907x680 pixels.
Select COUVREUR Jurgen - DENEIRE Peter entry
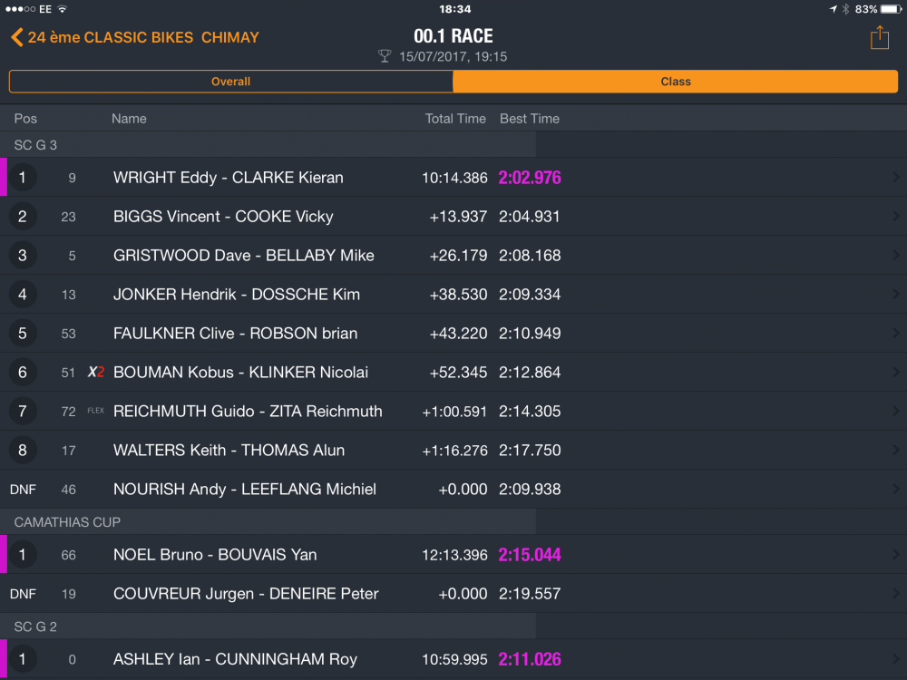[x=453, y=593]
